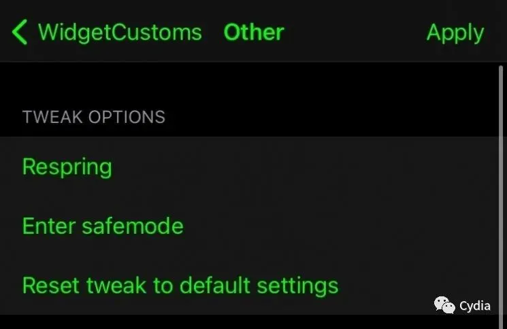This screenshot has width=507, height=329.
Task: Return to the previous screen via the back arrow
Action: 20,33
